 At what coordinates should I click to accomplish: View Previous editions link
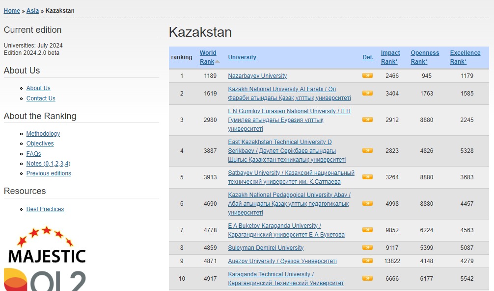(x=49, y=173)
